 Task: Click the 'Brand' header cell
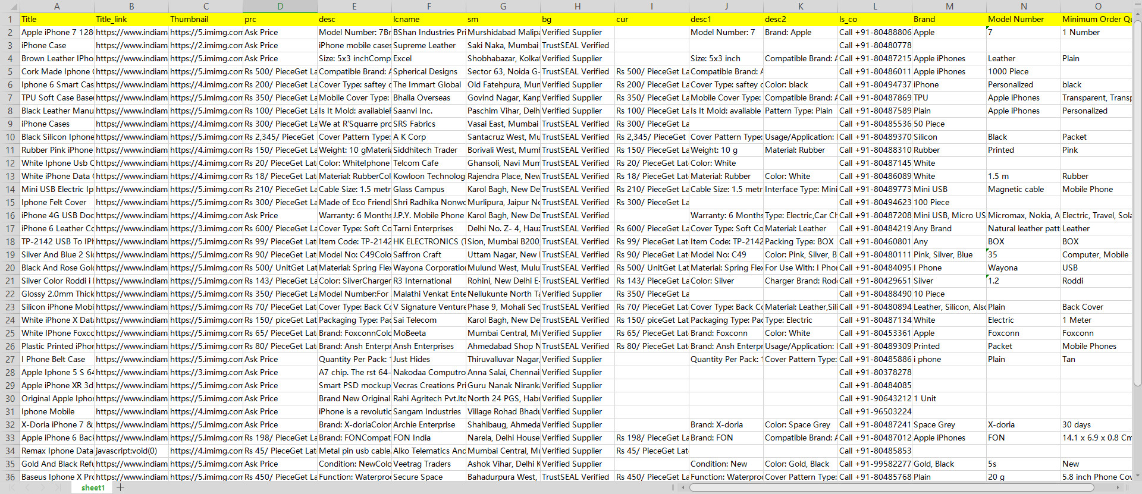pos(949,20)
